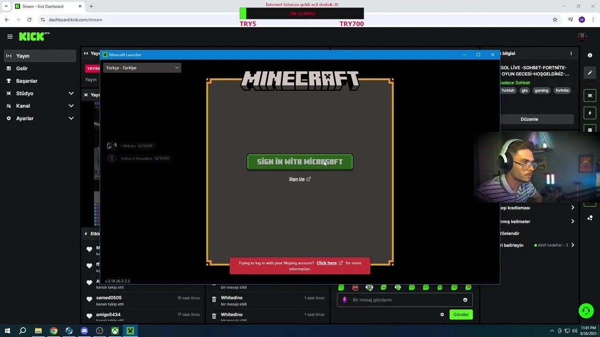Viewport: 600px width, 337px height.
Task: Open chat settings gear icon
Action: [442, 315]
